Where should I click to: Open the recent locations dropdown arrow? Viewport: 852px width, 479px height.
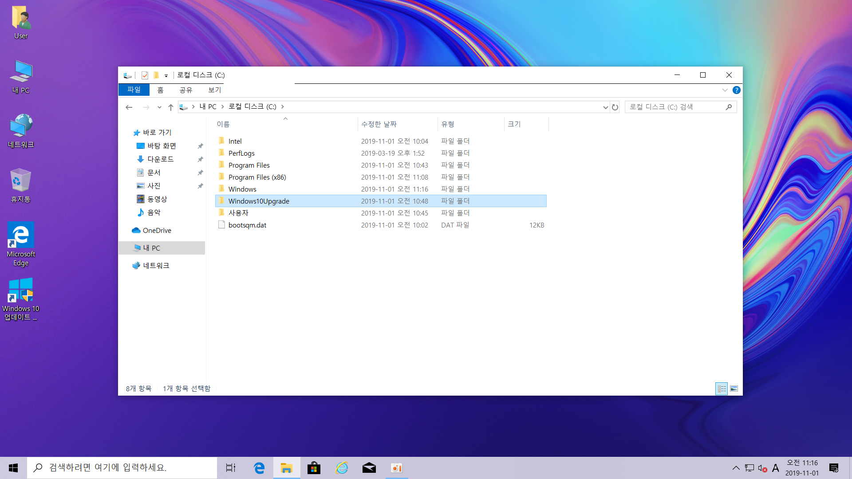159,107
